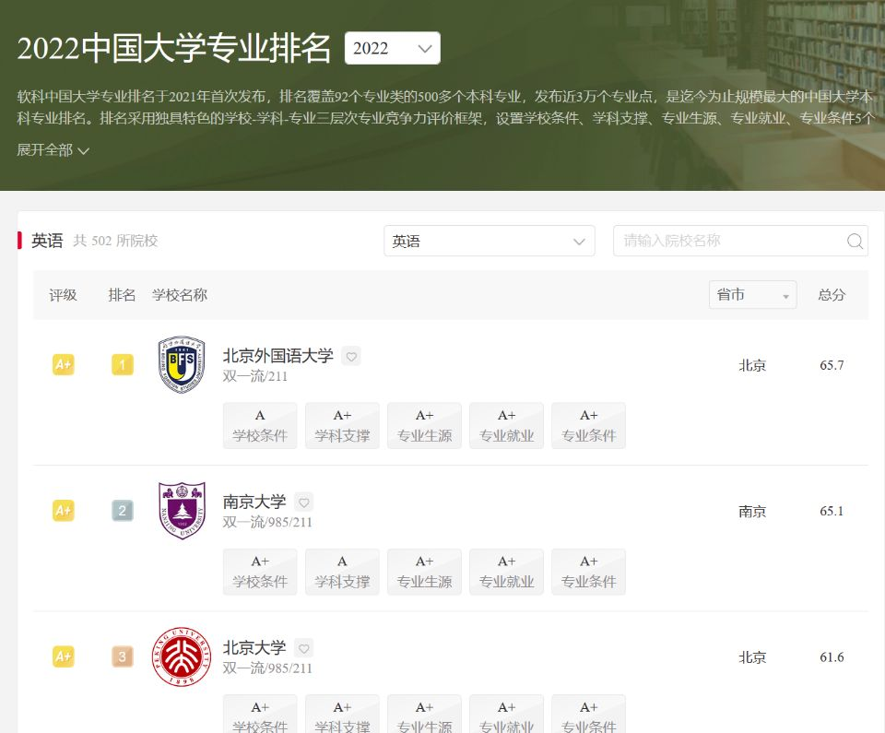The width and height of the screenshot is (885, 733).
Task: Click A+ rating badge for 北京外国语大学
Action: pyautogui.click(x=64, y=365)
